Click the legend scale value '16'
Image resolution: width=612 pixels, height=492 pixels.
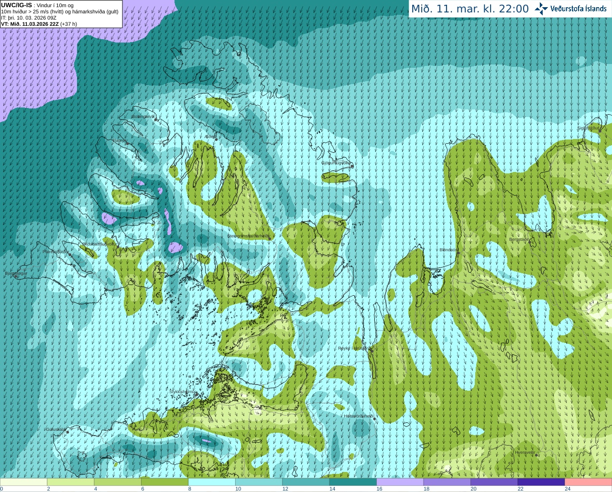click(x=379, y=489)
